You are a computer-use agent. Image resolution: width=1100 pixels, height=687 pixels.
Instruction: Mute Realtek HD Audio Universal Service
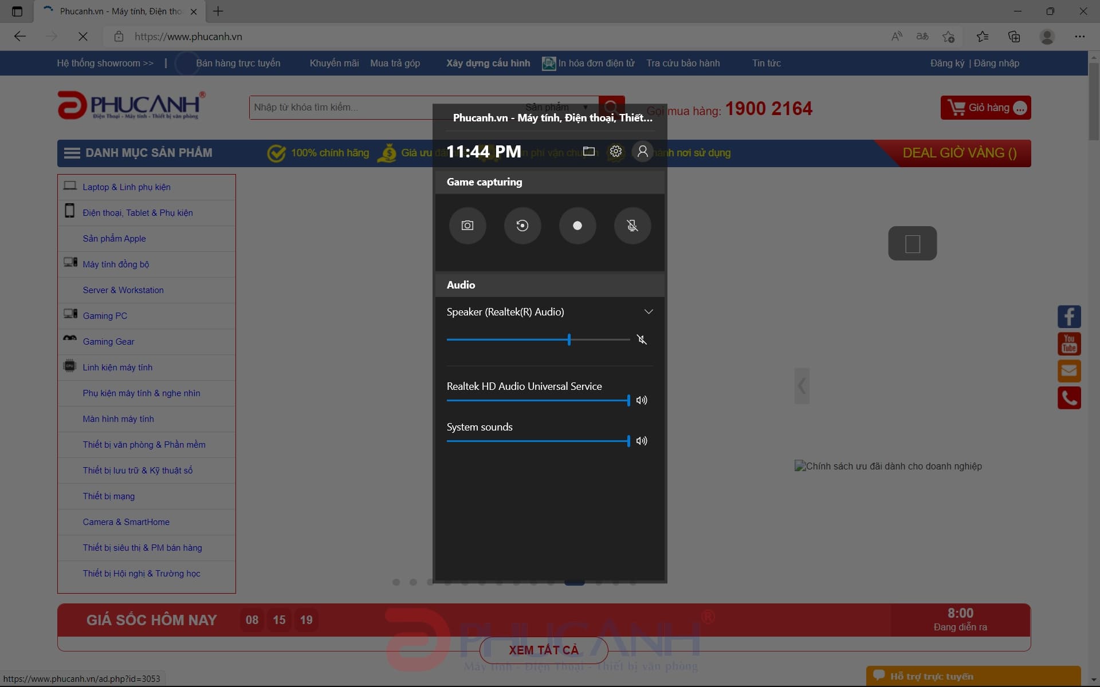tap(642, 400)
